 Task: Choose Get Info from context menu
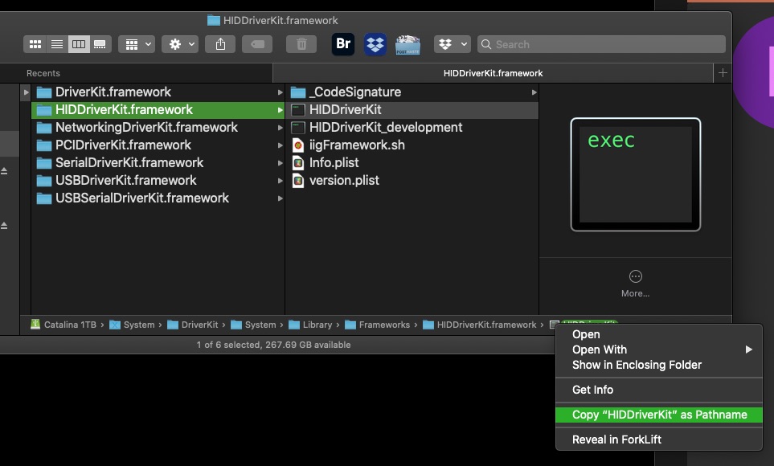[x=659, y=390]
